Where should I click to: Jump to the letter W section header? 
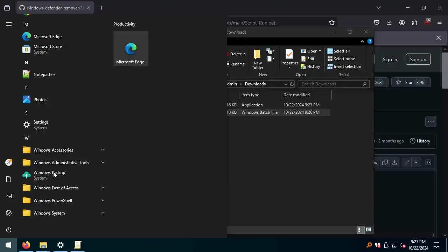click(x=27, y=138)
